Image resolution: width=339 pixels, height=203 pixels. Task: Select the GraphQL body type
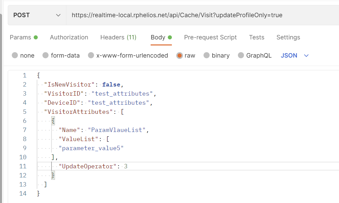pos(241,56)
